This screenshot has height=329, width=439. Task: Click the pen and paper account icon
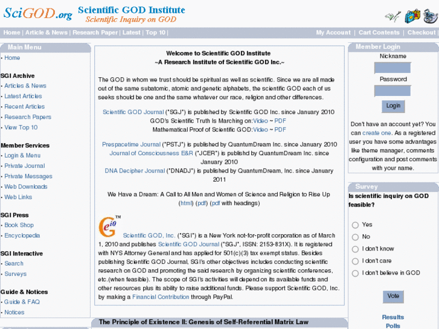[393, 16]
